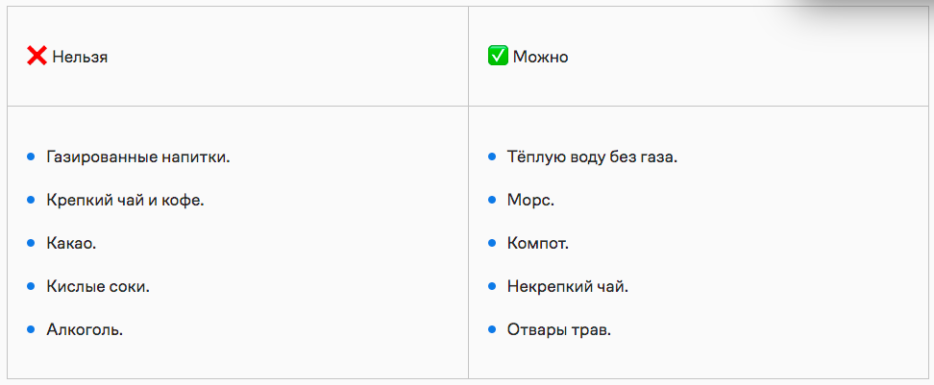Click the bullet before Компот

493,243
